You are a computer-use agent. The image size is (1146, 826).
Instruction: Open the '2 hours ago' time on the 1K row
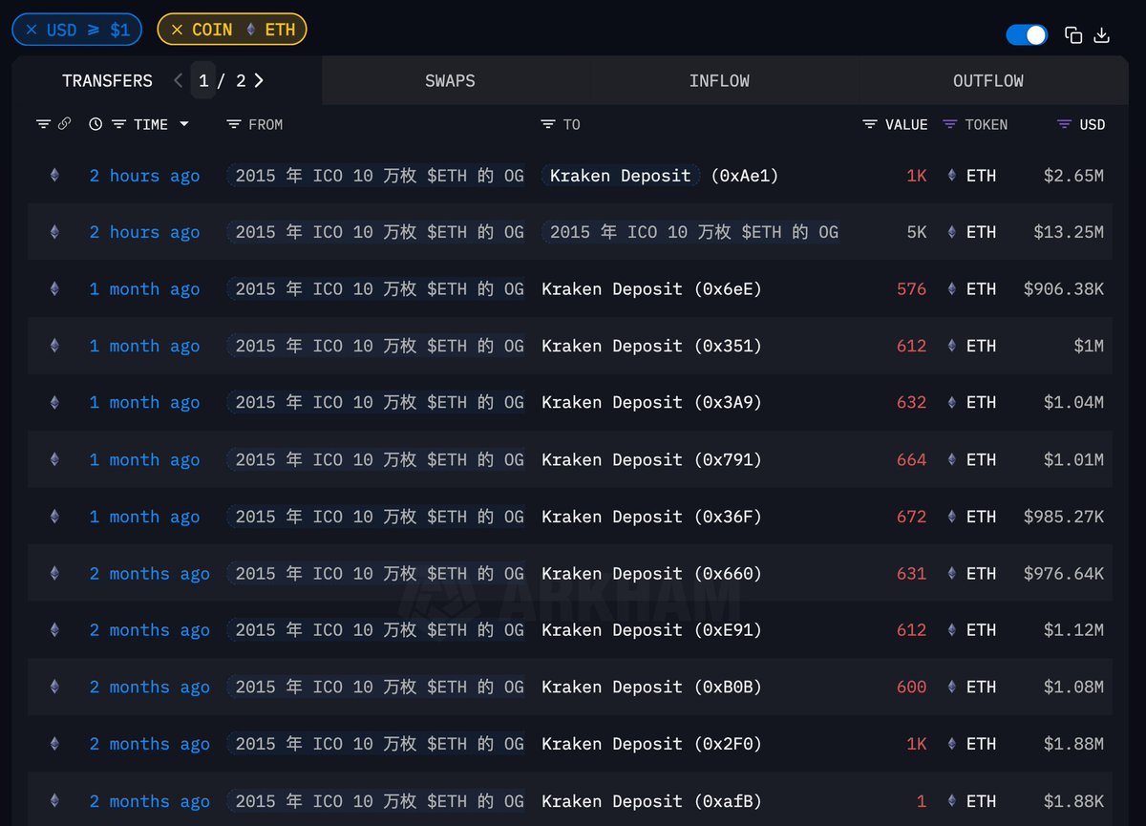tap(144, 176)
